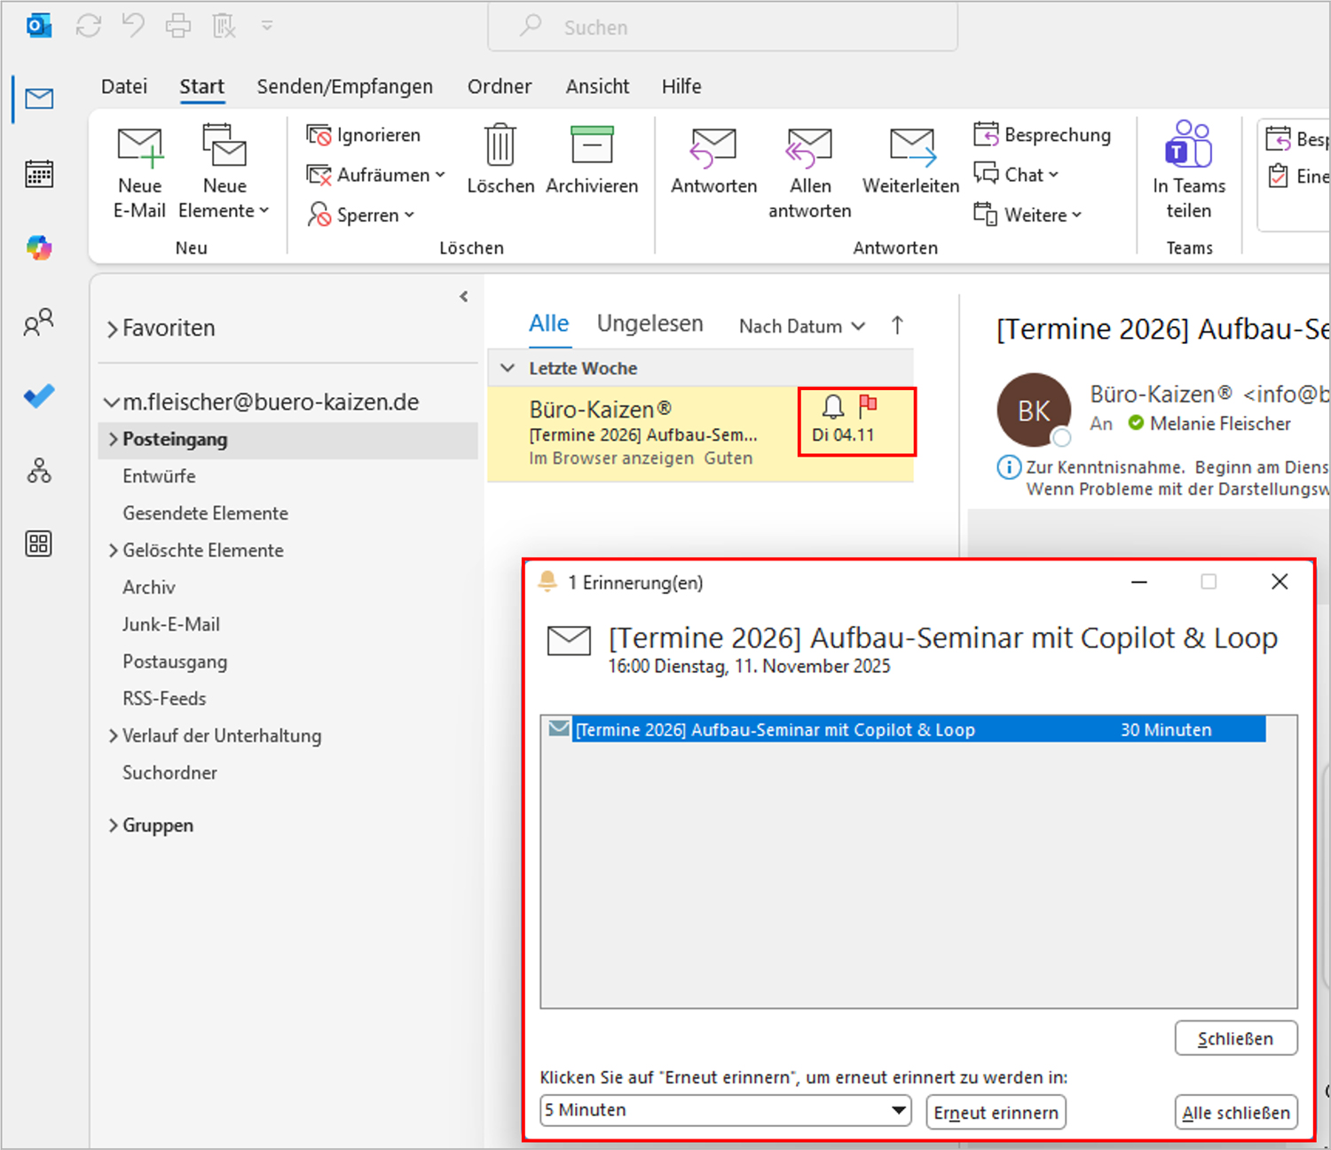Switch to the Ansicht ribbon tab
This screenshot has width=1331, height=1150.
(x=596, y=86)
